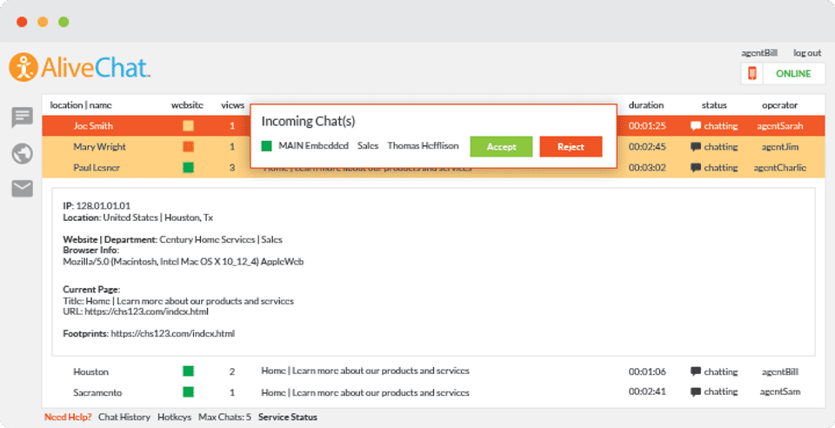Click the orange mobile phone icon
The height and width of the screenshot is (428, 835).
click(x=751, y=74)
